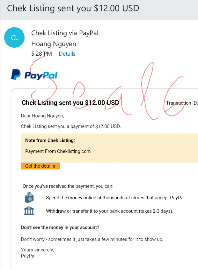Click the shopping bag icon
Viewport: 198px width, 270px height.
[29, 198]
